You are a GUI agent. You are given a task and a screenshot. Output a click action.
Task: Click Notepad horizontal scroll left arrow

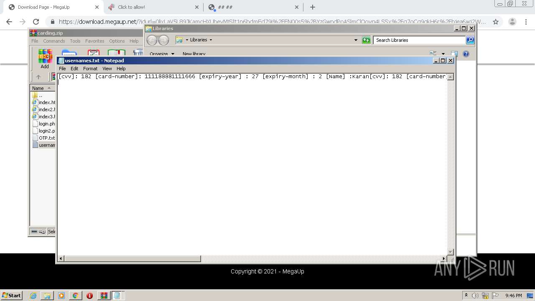pyautogui.click(x=61, y=259)
